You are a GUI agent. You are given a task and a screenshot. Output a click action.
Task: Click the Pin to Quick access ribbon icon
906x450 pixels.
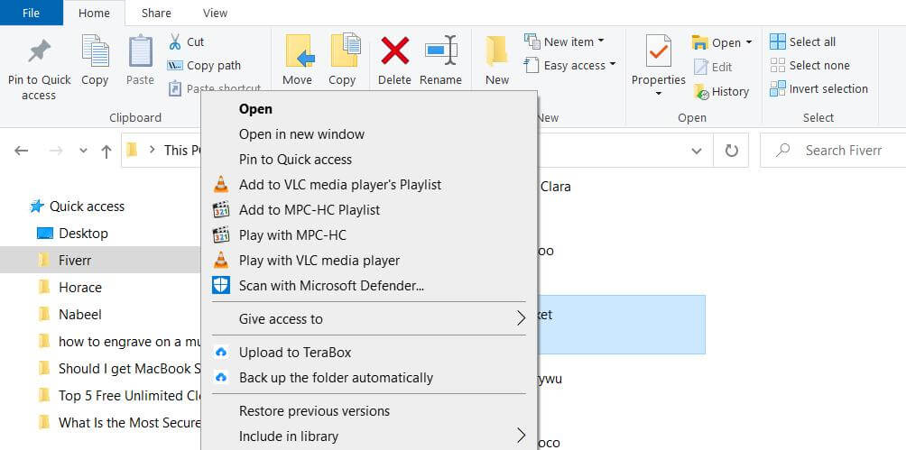(40, 52)
